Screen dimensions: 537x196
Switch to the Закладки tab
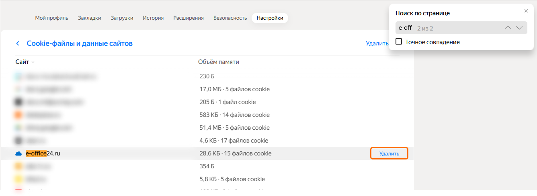coord(89,18)
